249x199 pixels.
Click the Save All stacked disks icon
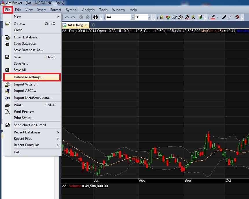[x=7, y=70]
